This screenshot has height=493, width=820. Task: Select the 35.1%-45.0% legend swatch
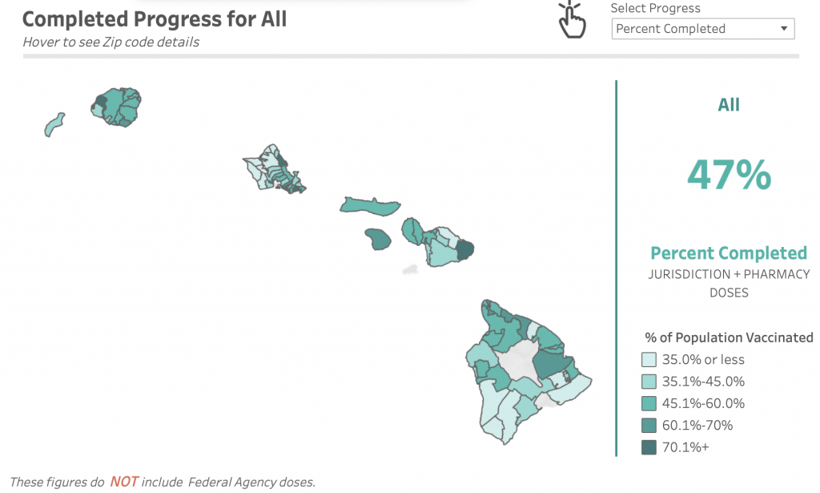649,382
